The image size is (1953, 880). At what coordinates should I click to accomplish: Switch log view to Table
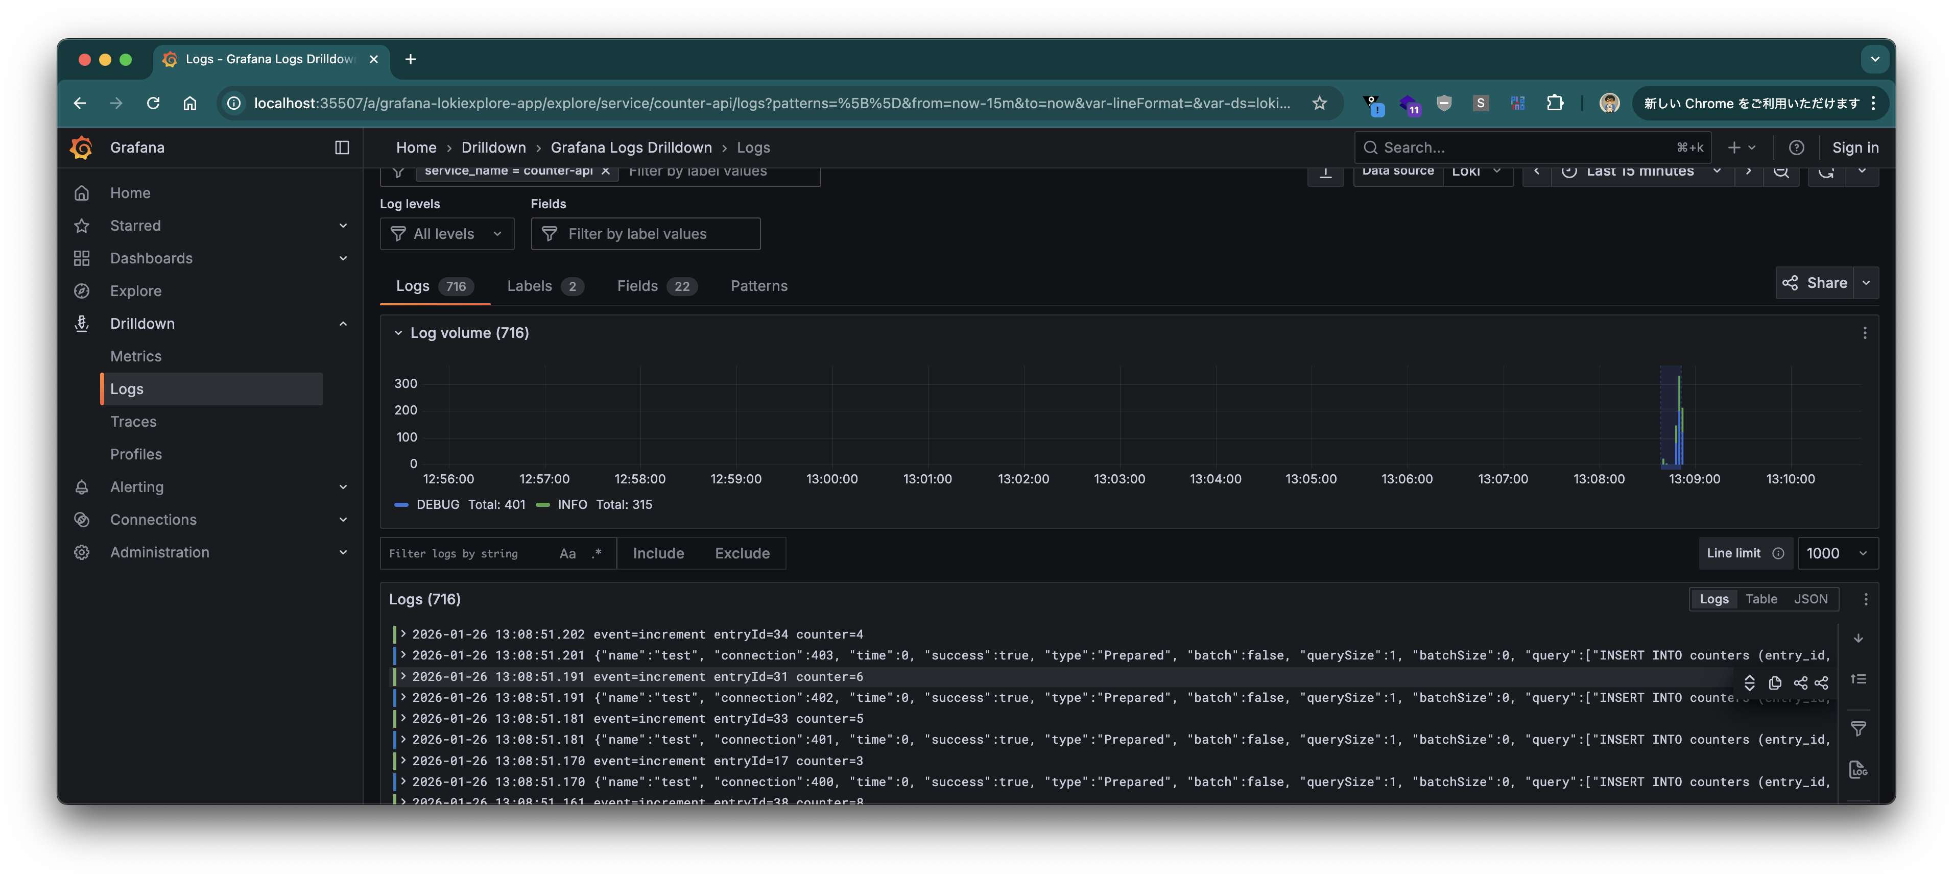pos(1760,599)
